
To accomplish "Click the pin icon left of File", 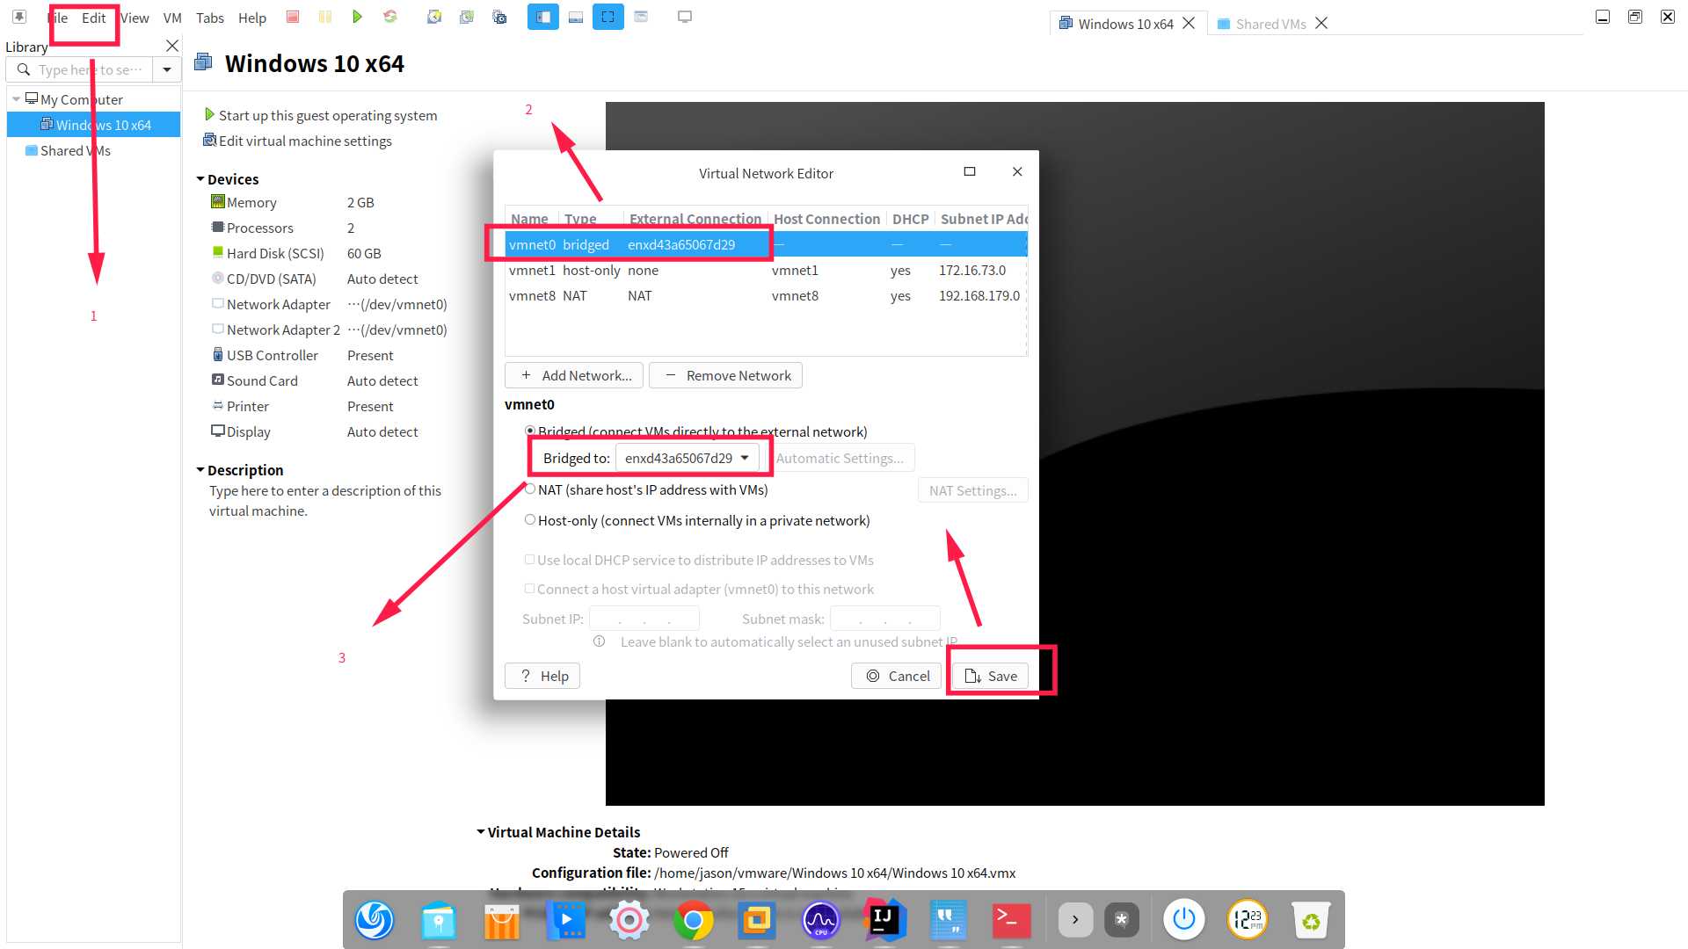I will [19, 17].
